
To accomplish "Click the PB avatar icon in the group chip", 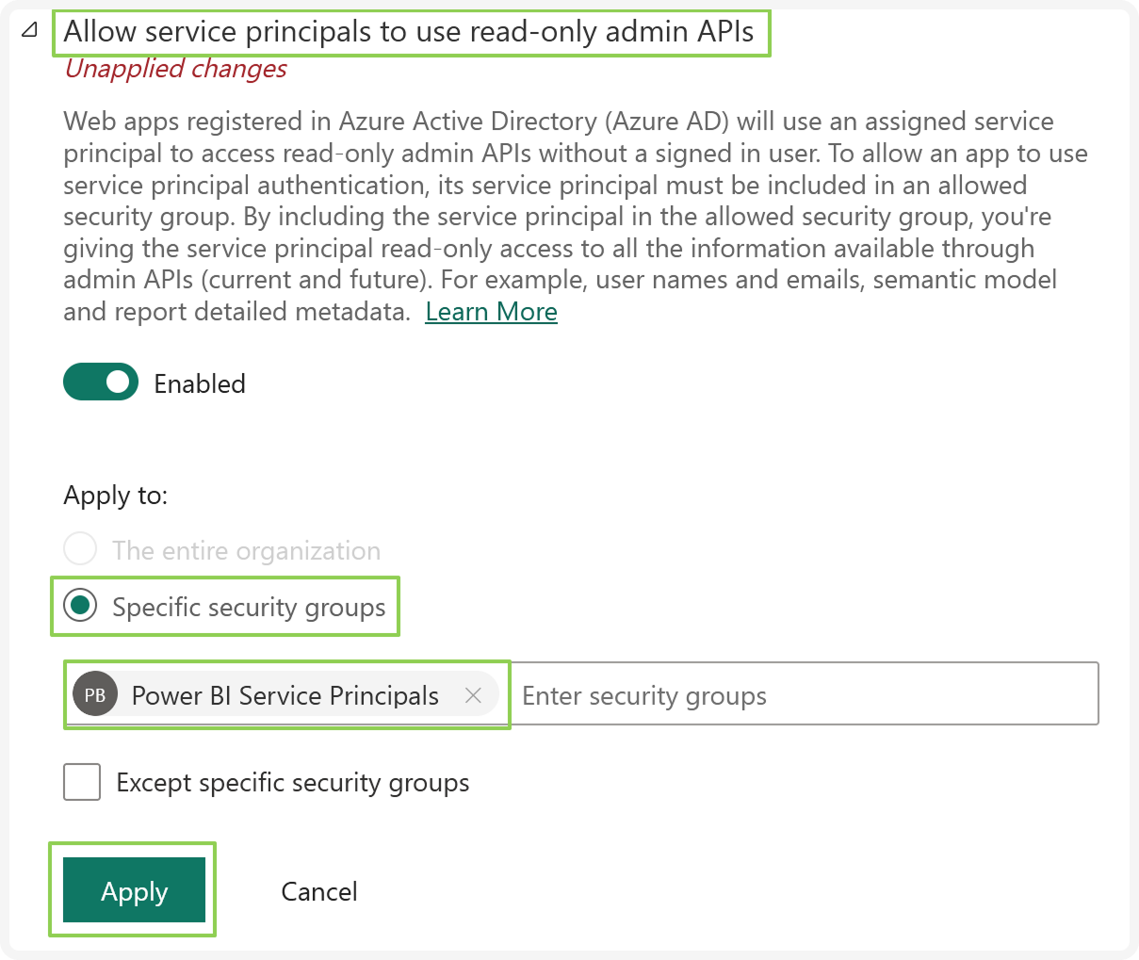I will click(95, 695).
